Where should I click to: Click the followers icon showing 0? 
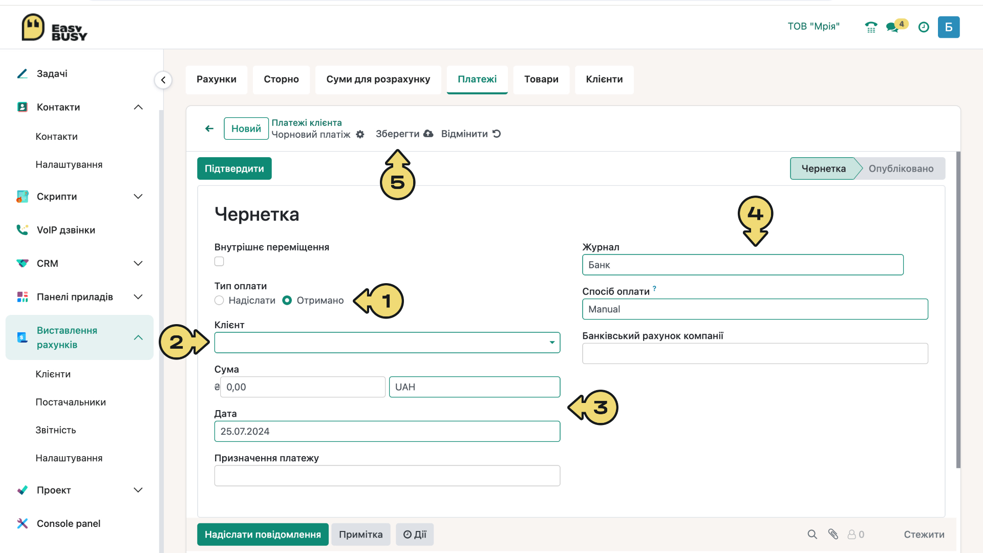(856, 535)
